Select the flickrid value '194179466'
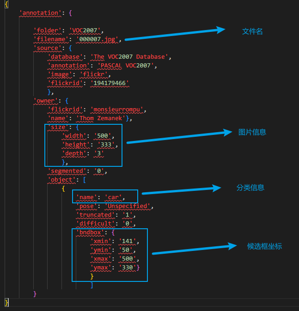The width and height of the screenshot is (299, 311). point(109,83)
